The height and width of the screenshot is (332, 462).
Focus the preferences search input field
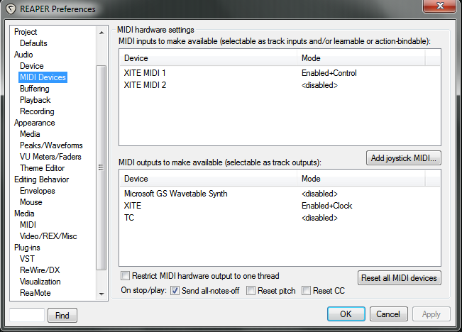pyautogui.click(x=27, y=315)
